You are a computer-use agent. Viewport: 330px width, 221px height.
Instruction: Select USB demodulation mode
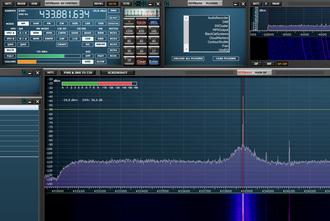pyautogui.click(x=100, y=24)
